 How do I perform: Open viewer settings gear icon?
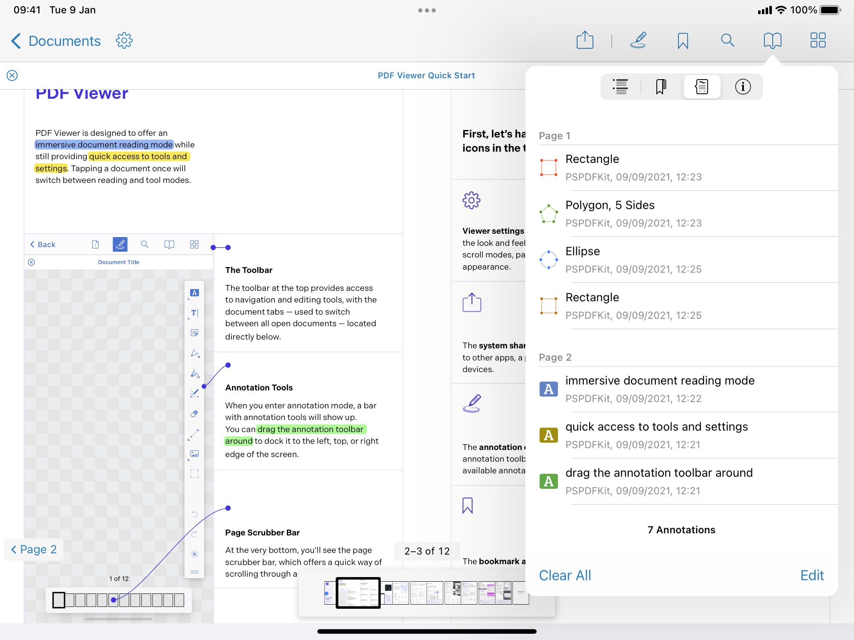pyautogui.click(x=124, y=41)
